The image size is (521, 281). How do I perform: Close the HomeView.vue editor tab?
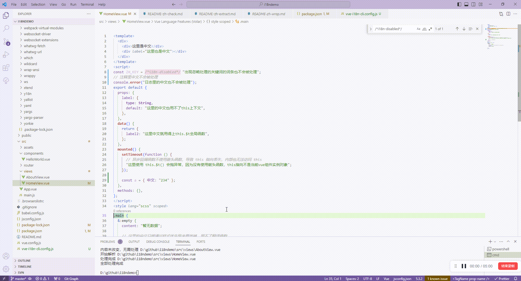135,14
